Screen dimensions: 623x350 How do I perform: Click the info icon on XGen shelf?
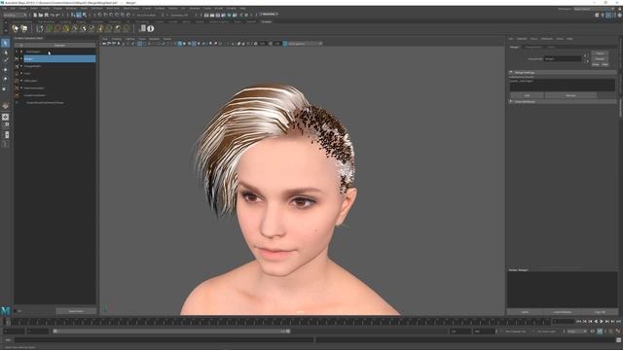(151, 28)
